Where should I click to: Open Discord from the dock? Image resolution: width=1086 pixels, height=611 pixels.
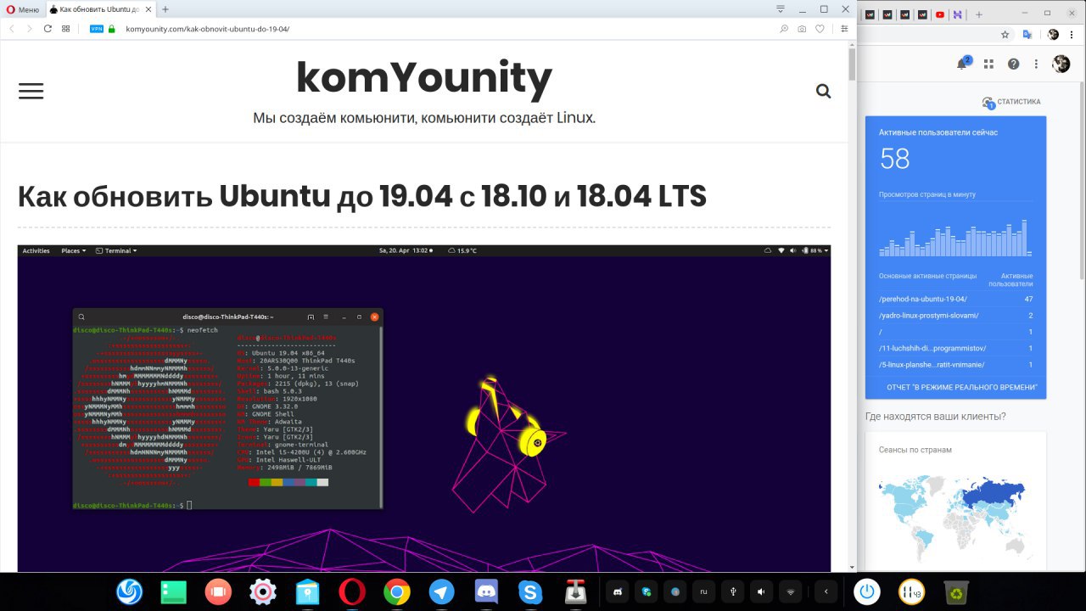[x=486, y=591]
